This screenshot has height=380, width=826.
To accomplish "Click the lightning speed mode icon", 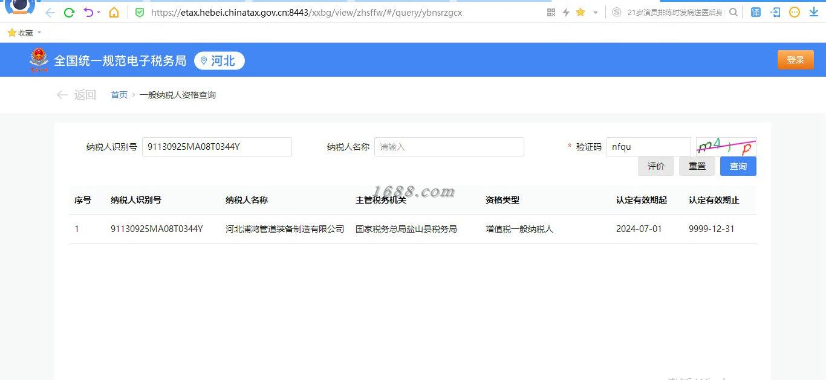I will coord(566,12).
